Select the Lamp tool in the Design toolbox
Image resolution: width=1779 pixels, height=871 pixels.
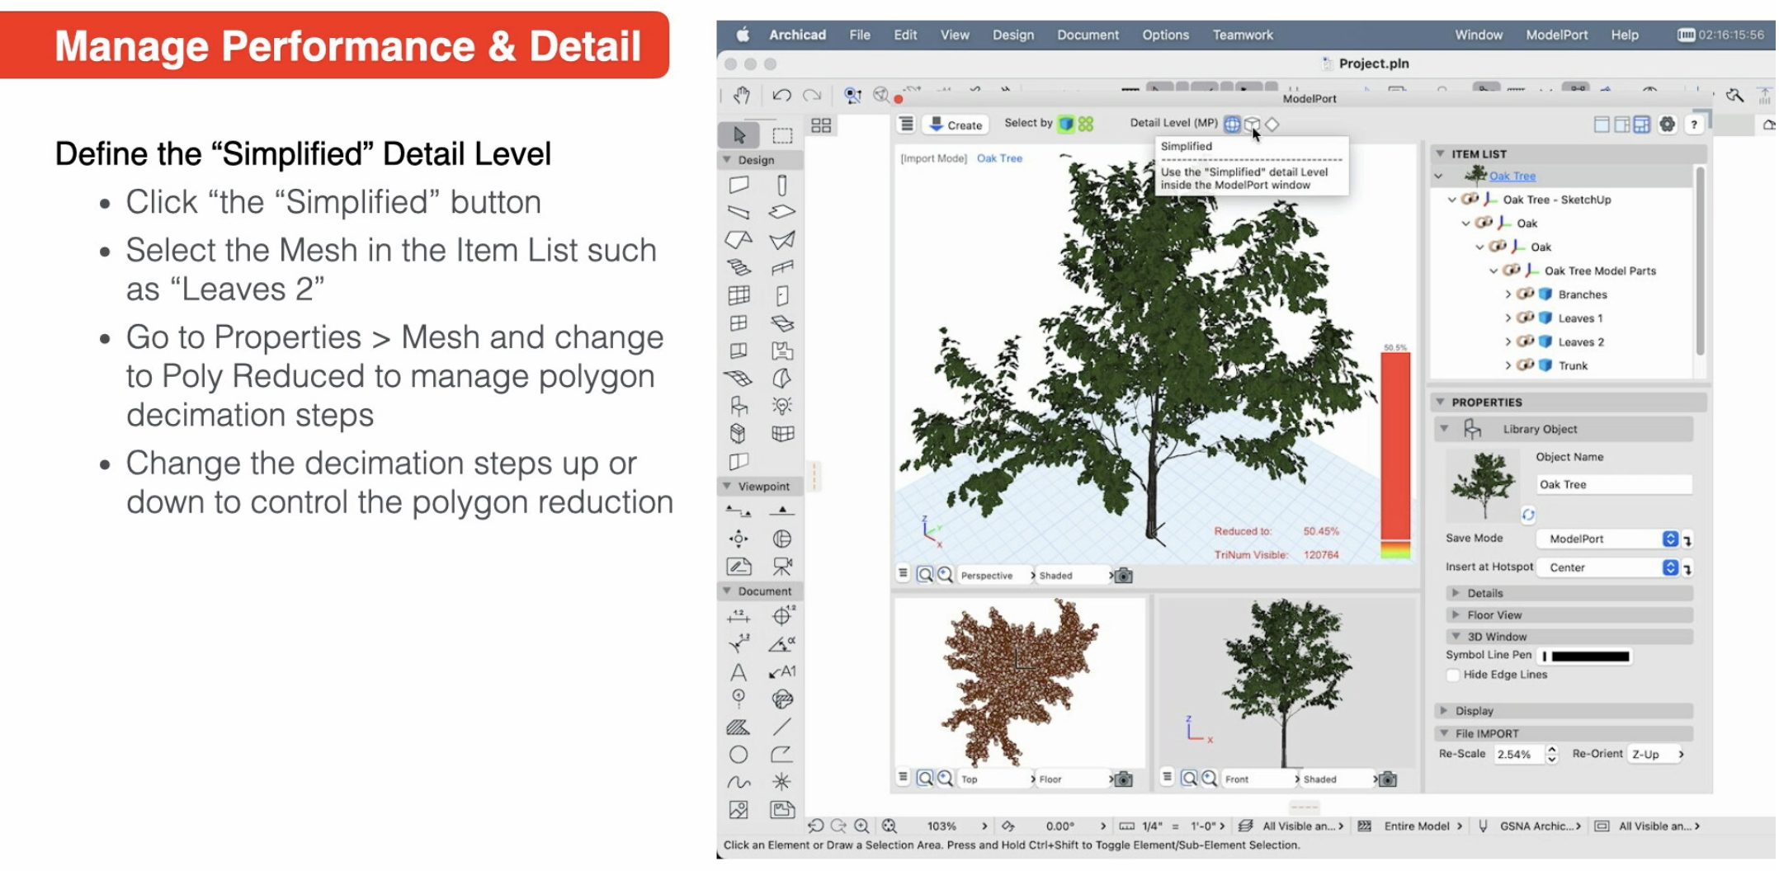tap(782, 406)
